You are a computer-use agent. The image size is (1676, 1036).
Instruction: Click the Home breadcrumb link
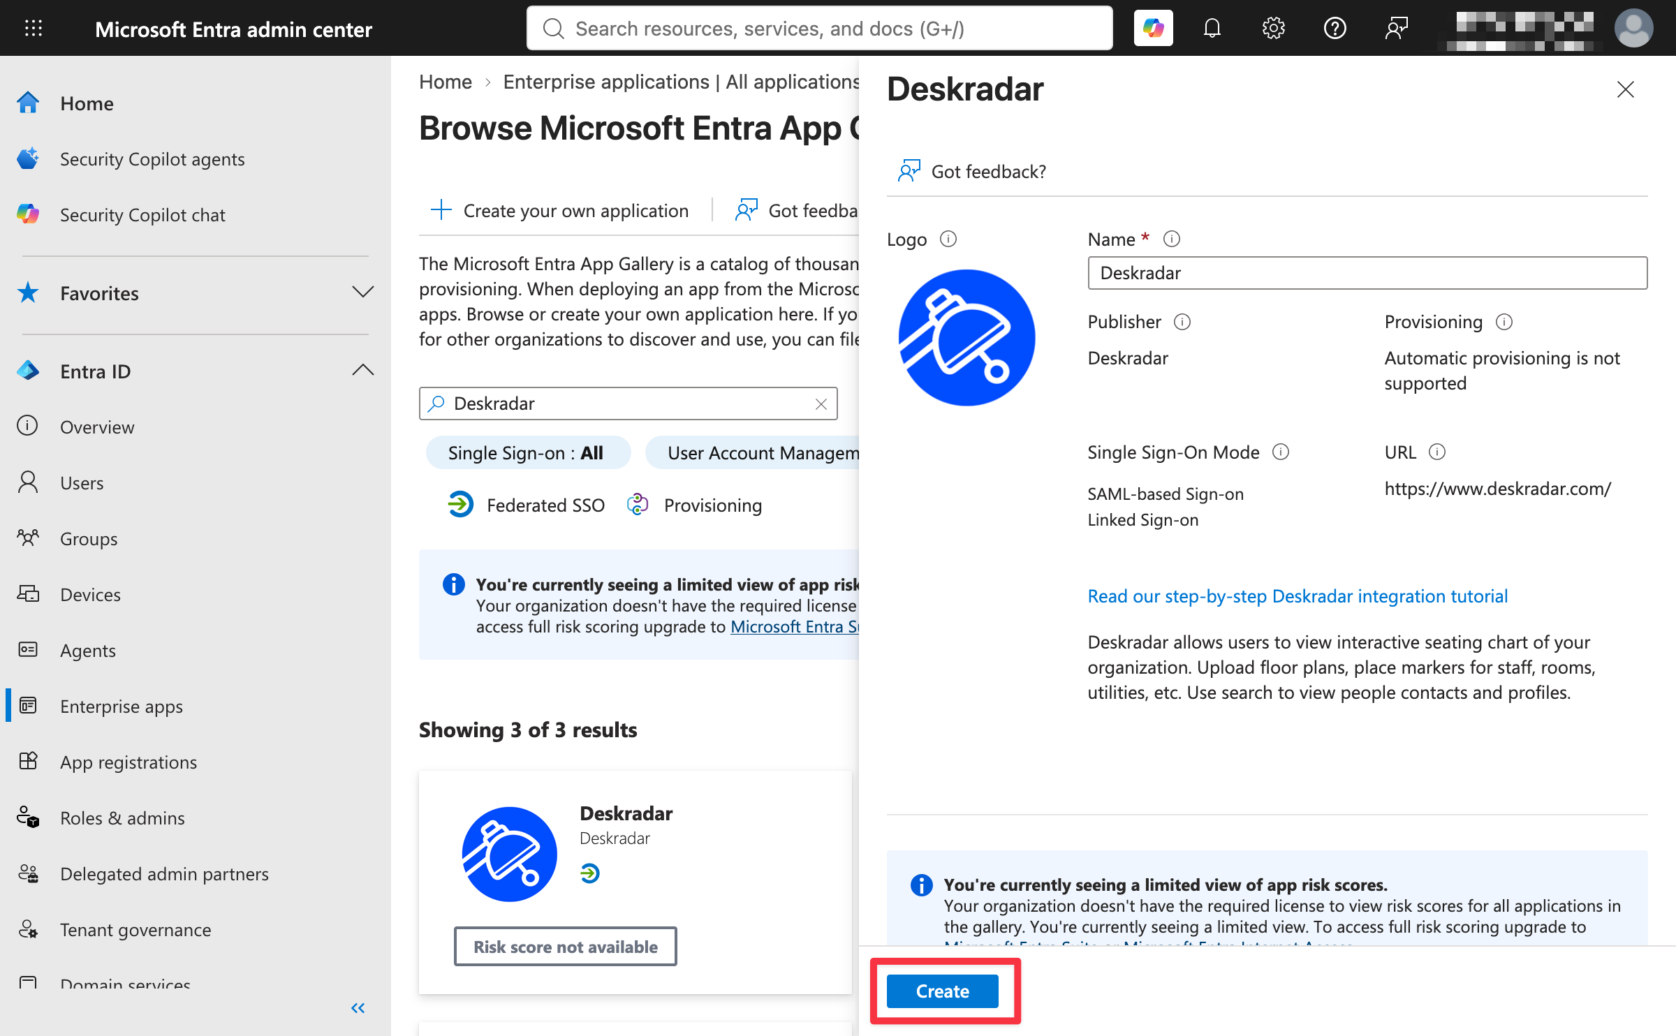[445, 82]
